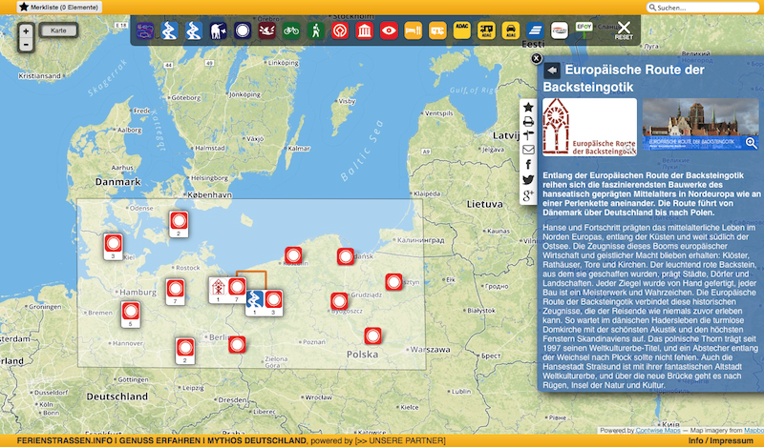Open the Merkliste star button
The width and height of the screenshot is (764, 447).
point(59,8)
